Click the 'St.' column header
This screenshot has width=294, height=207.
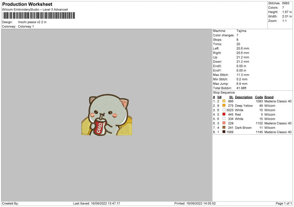tap(231, 97)
